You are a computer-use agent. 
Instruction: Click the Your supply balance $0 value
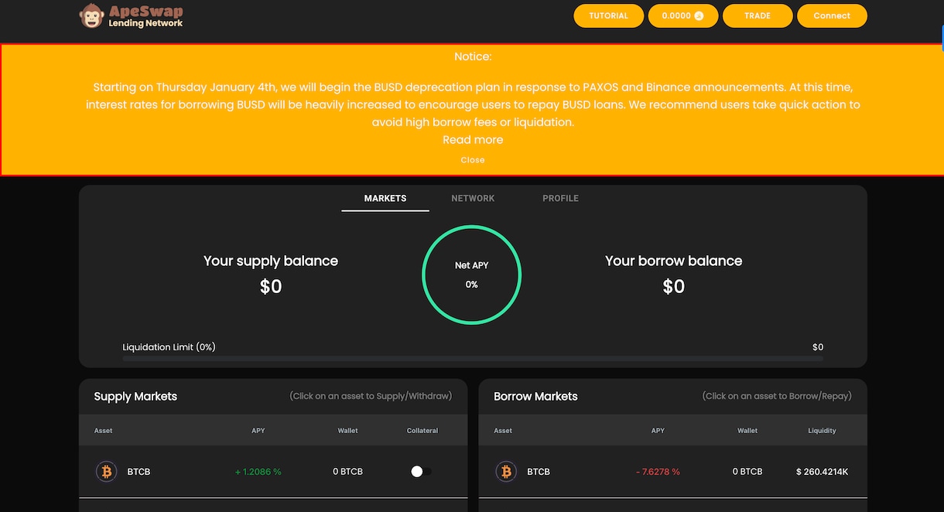[271, 287]
